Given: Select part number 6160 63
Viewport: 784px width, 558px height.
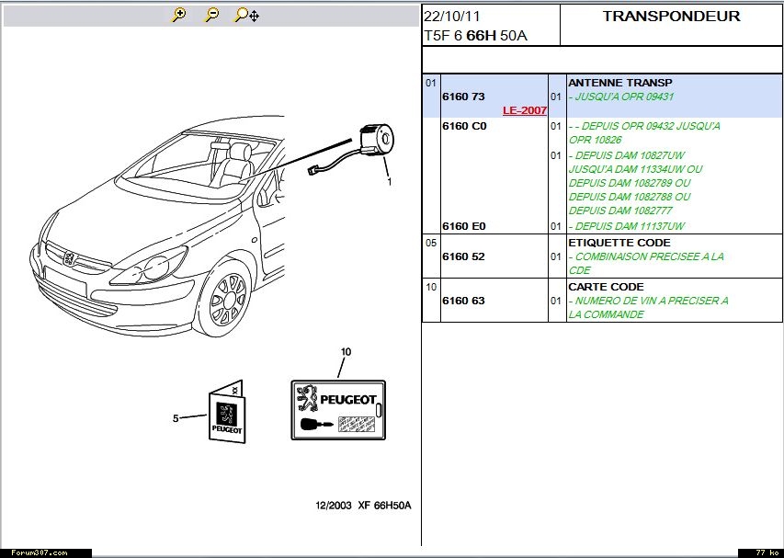Looking at the screenshot, I should [x=463, y=301].
